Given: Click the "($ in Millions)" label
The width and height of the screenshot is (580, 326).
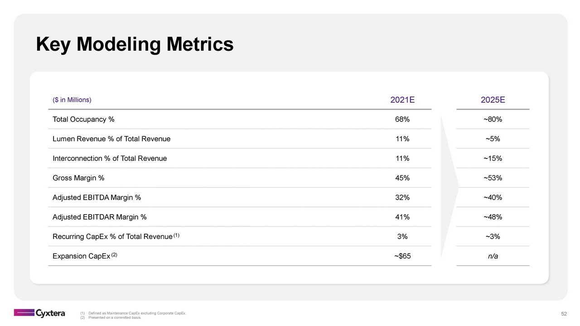Looking at the screenshot, I should click(72, 100).
